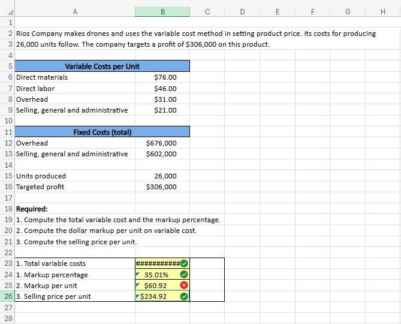Select the Direct materials label cell
Image resolution: width=401 pixels, height=324 pixels.
coord(75,77)
